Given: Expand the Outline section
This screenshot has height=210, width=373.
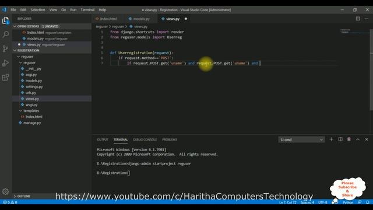Looking at the screenshot, I should click(15, 196).
